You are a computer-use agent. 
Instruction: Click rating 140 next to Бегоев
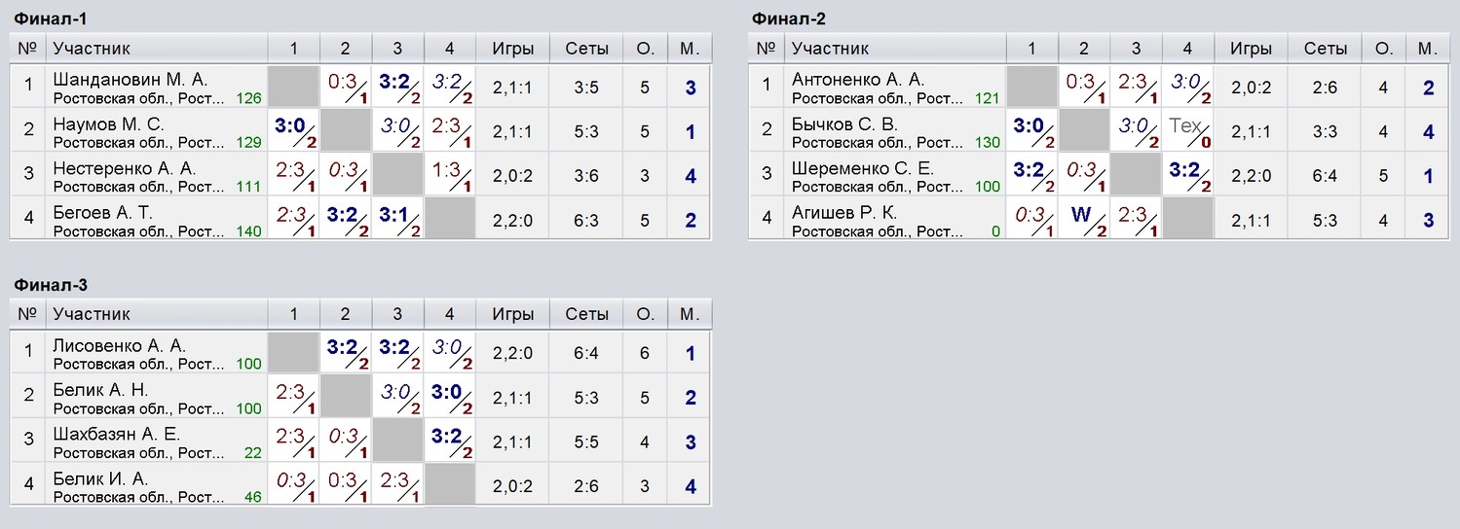tap(249, 231)
